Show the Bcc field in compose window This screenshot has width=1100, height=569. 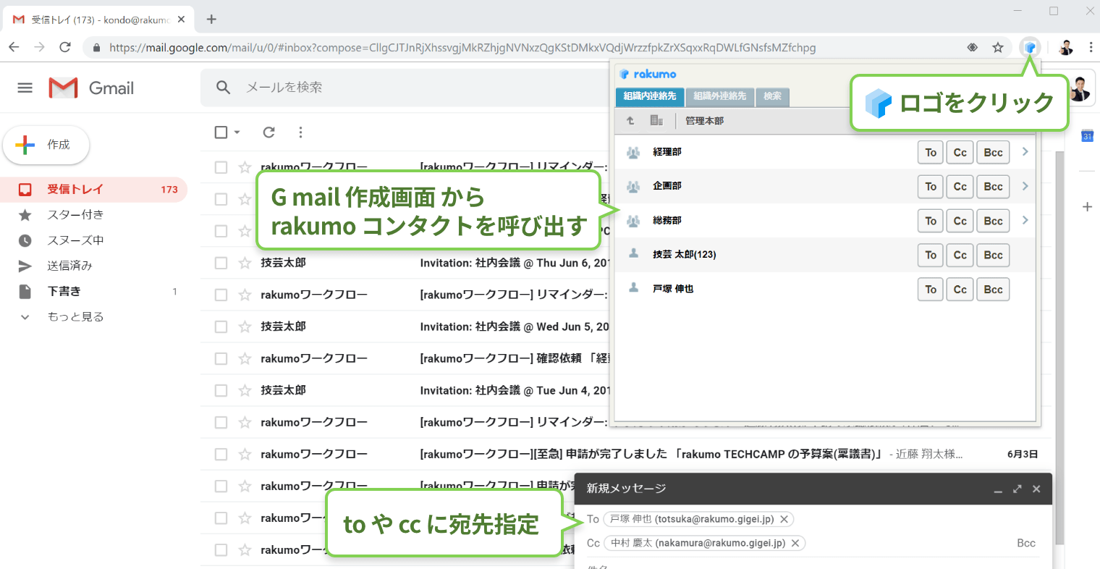tap(1026, 543)
